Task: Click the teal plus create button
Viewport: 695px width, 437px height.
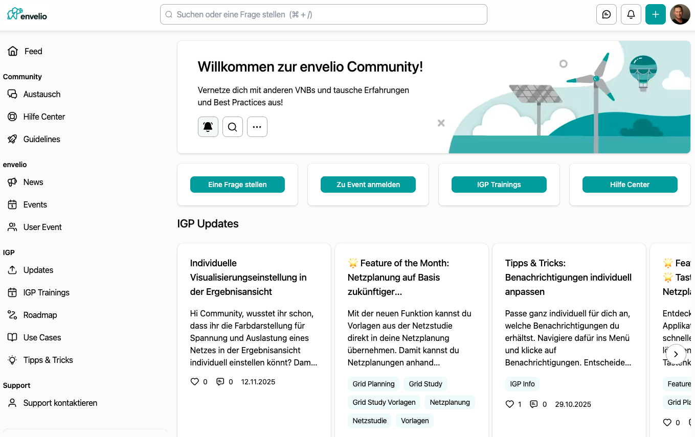Action: [x=655, y=14]
